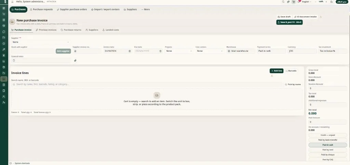350x165 pixels.
Task: Open Import / export centers menu item
Action: point(105,10)
